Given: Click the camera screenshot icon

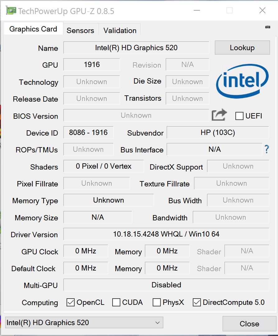Looking at the screenshot, I should (267, 27).
